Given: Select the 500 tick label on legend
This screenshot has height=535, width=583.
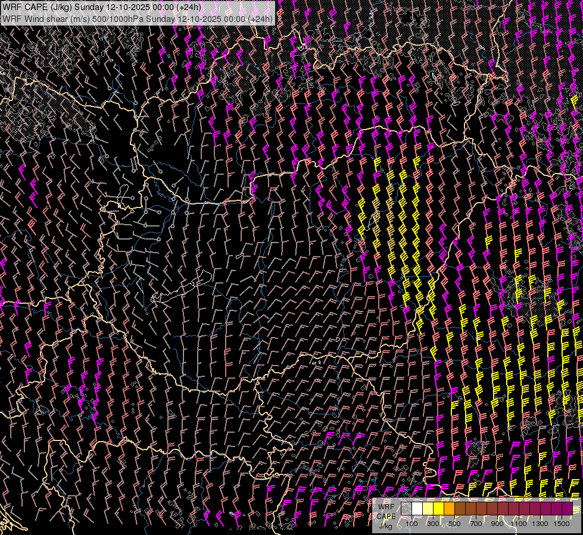Looking at the screenshot, I should [x=454, y=524].
